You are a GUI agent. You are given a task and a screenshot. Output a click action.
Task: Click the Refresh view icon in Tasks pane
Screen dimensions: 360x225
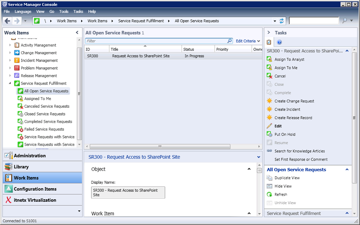tap(270, 194)
